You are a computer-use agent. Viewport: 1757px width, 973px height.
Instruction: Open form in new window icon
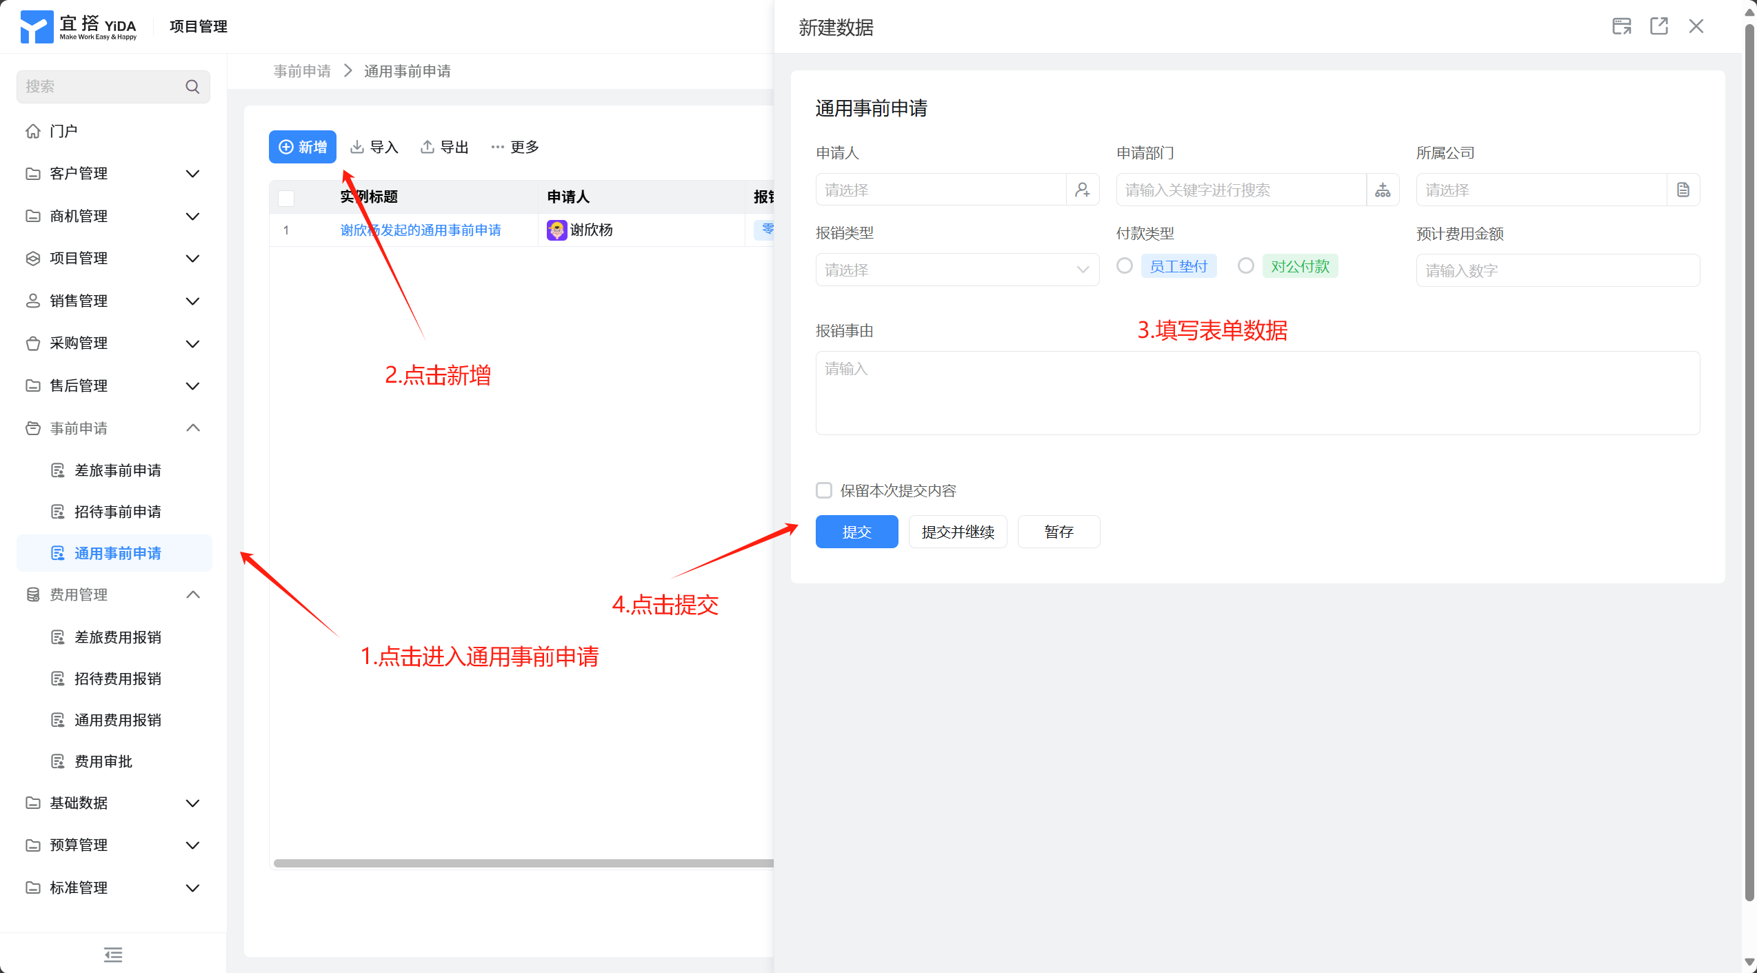1658,26
